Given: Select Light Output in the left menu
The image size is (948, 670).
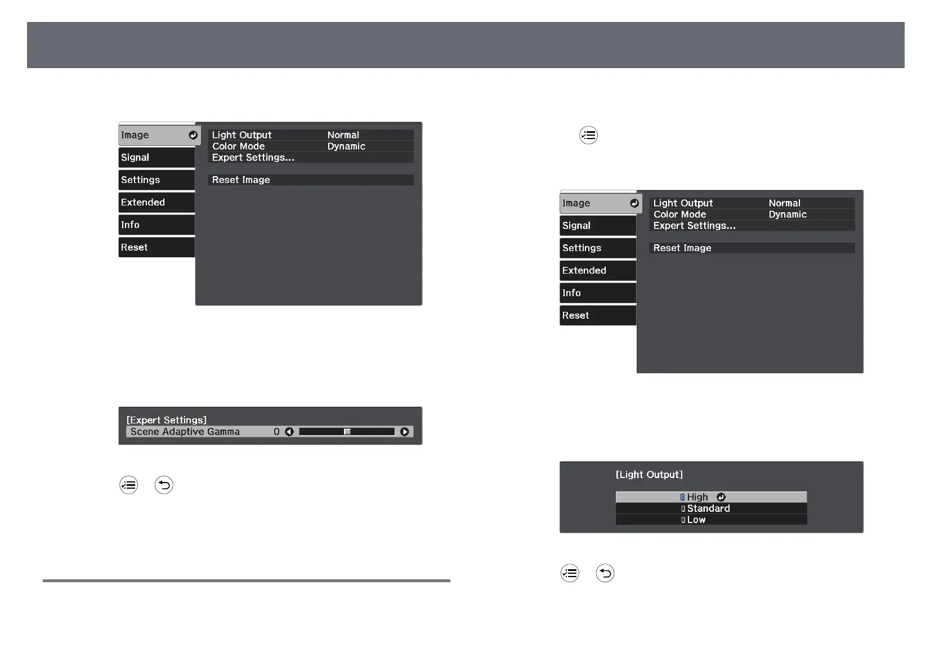Looking at the screenshot, I should pyautogui.click(x=311, y=135).
